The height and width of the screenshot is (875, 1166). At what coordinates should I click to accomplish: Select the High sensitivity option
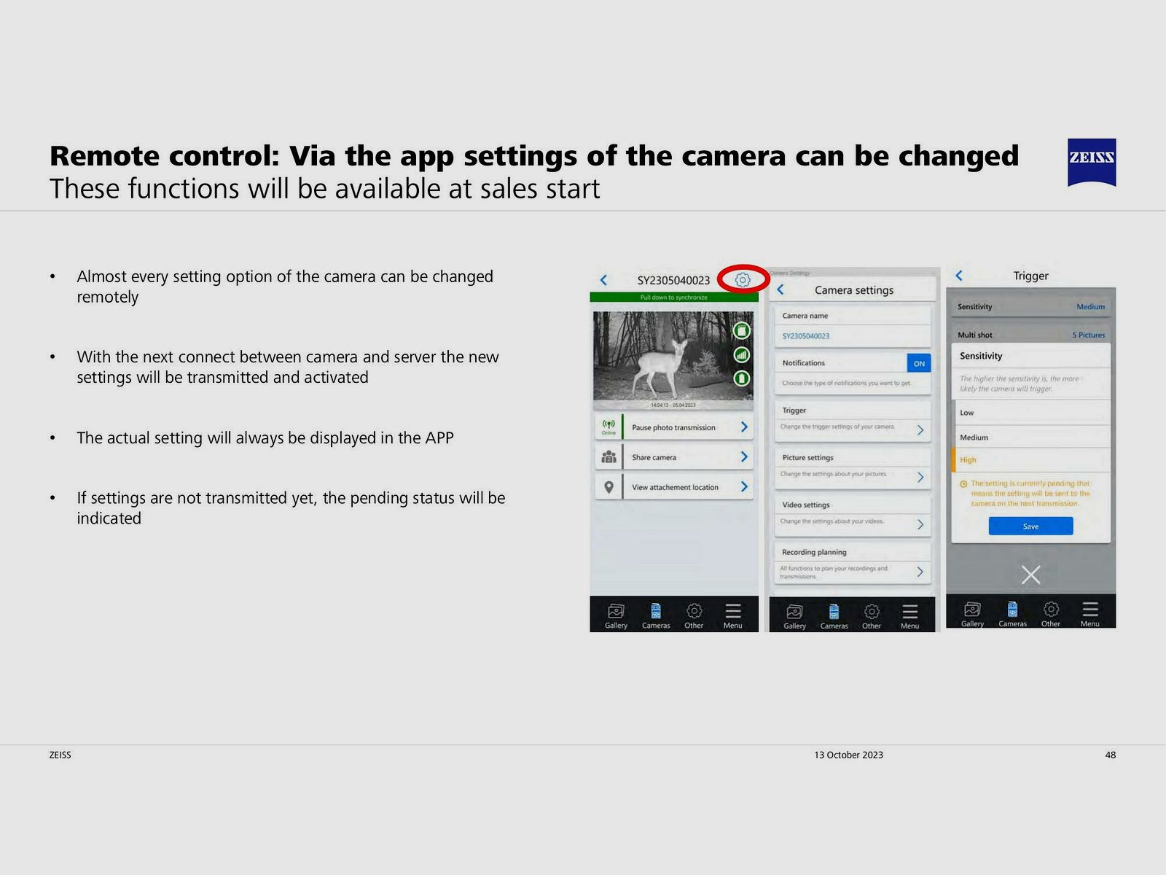[1031, 460]
